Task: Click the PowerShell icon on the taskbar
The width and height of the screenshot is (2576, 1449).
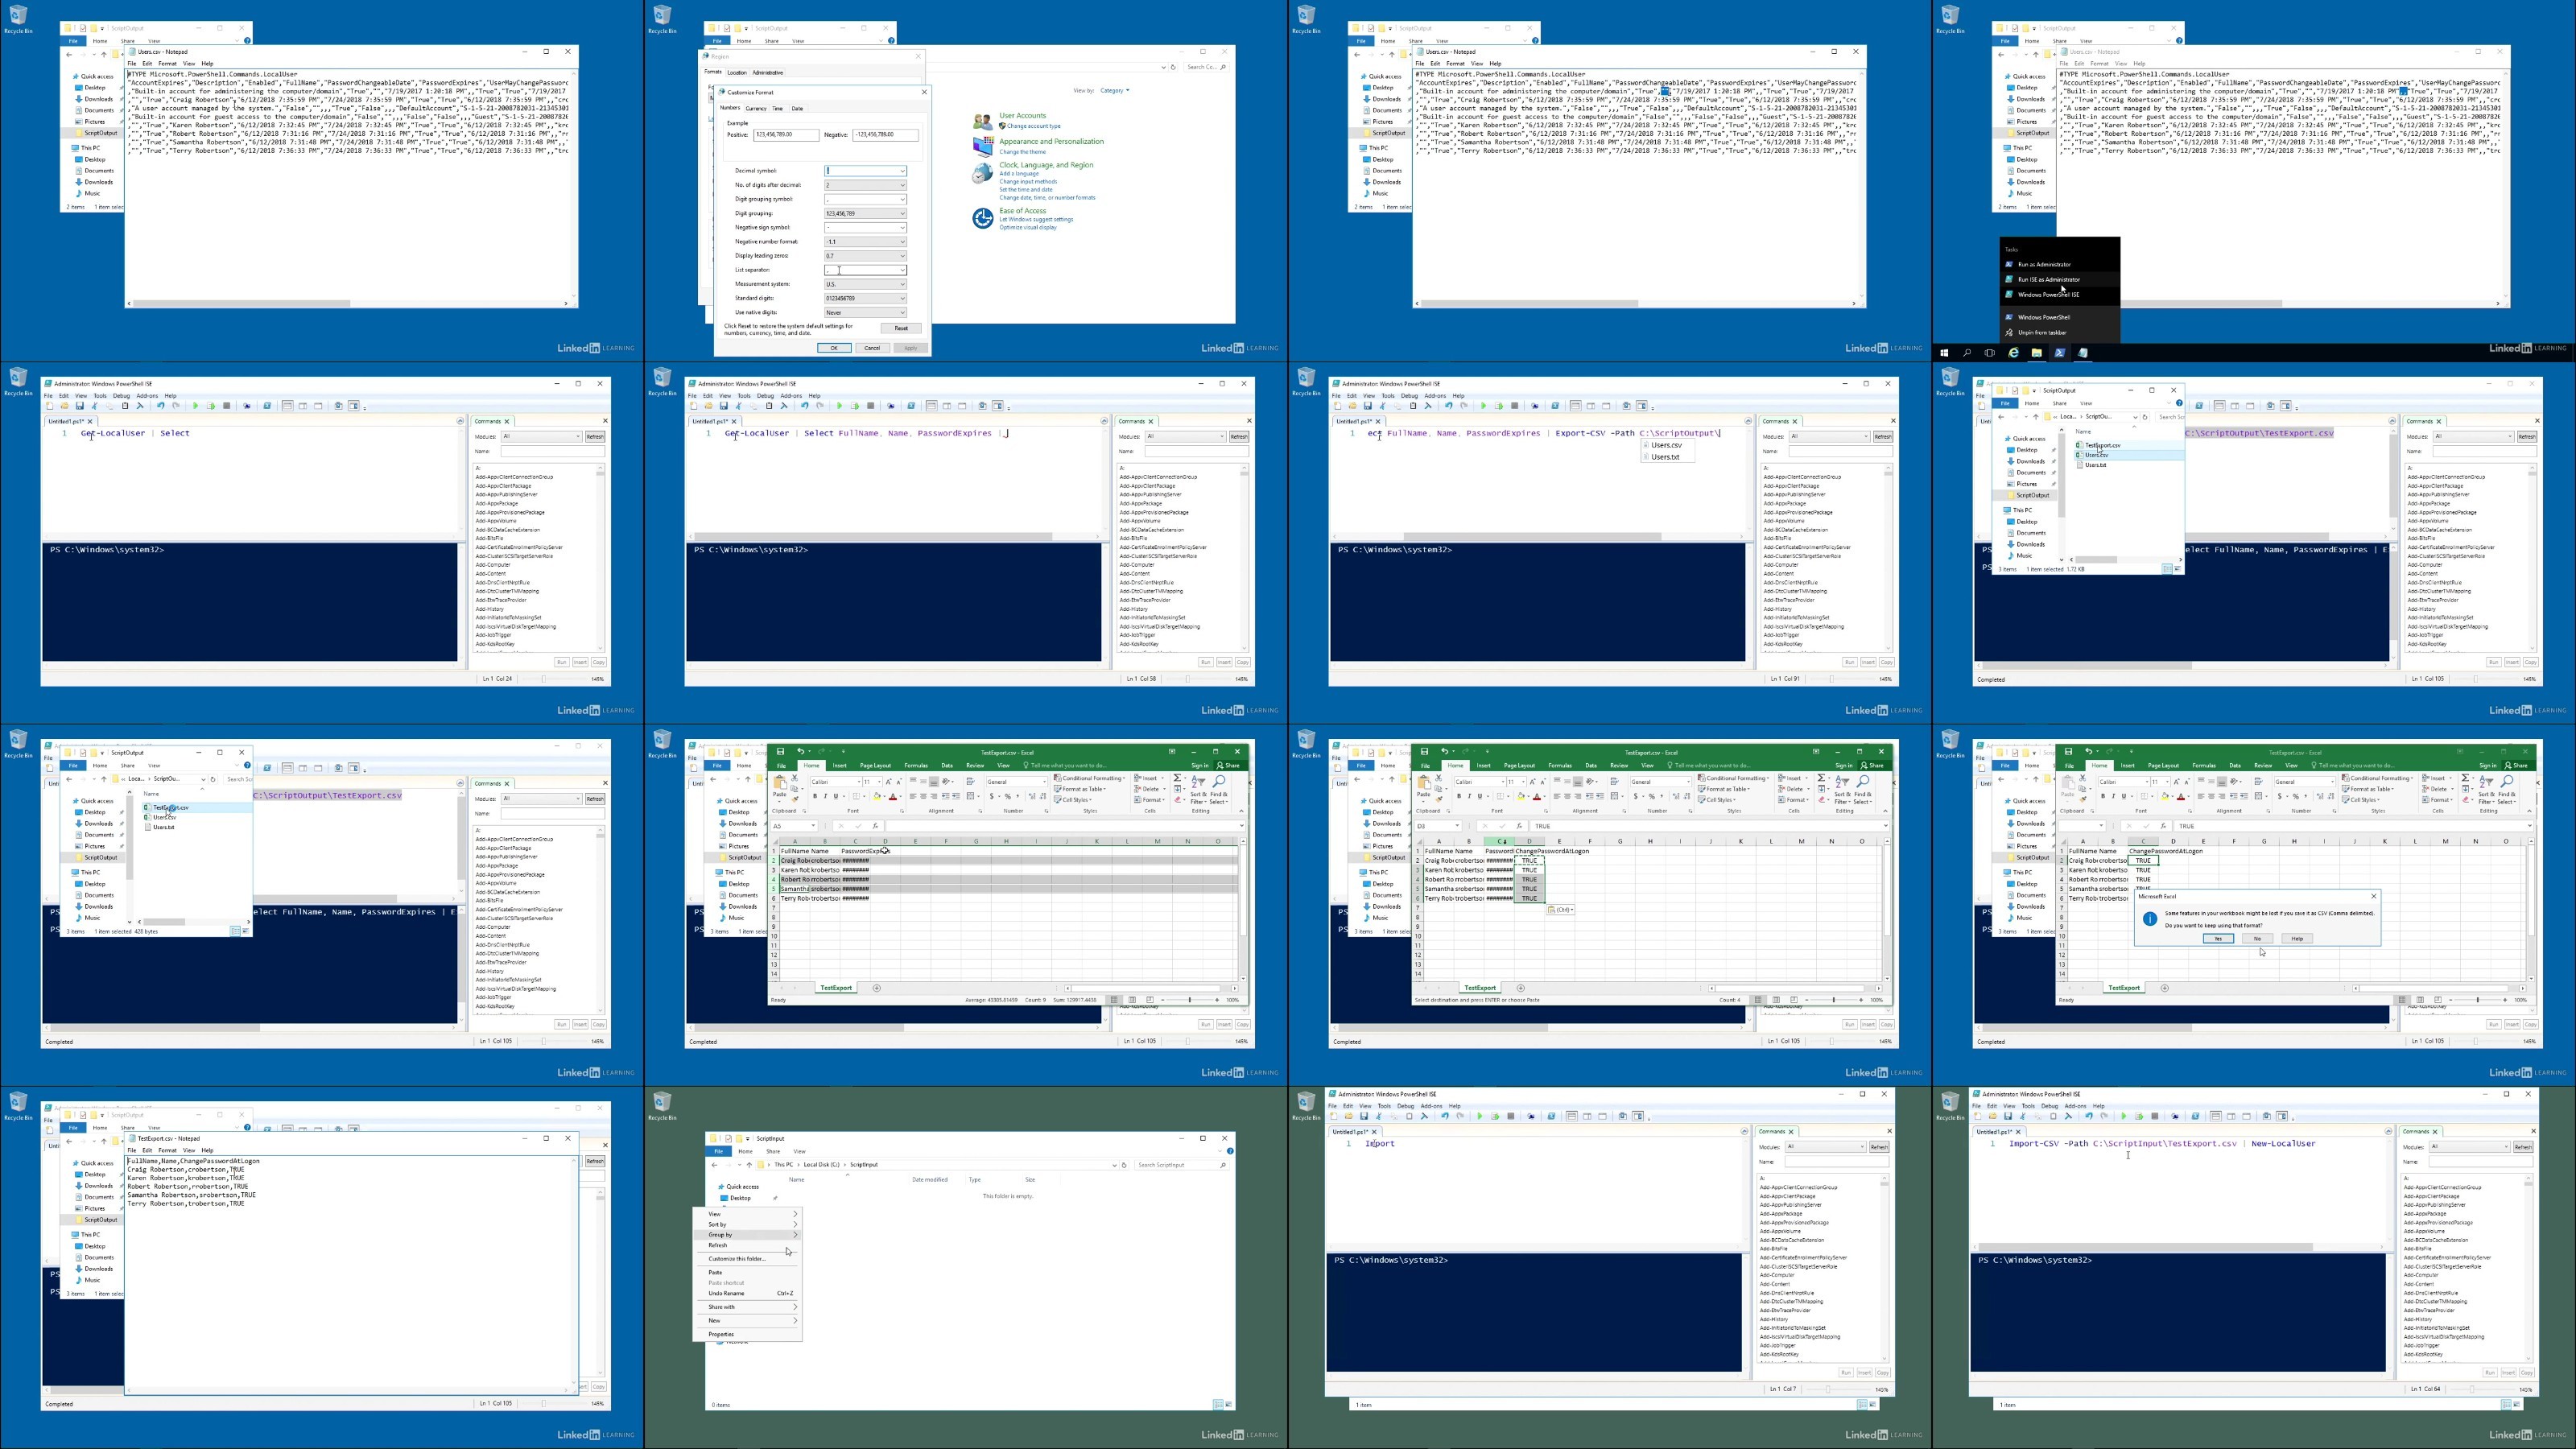Action: click(x=2059, y=353)
